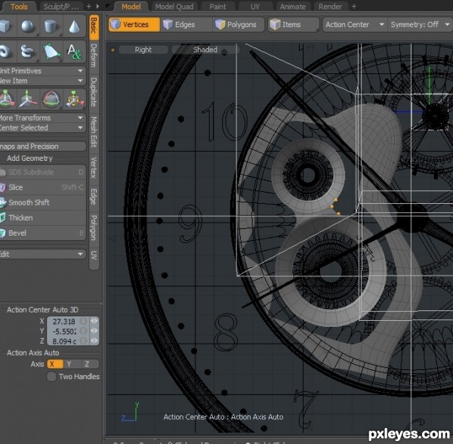Expand the Unit Primitives dropdown

click(42, 71)
